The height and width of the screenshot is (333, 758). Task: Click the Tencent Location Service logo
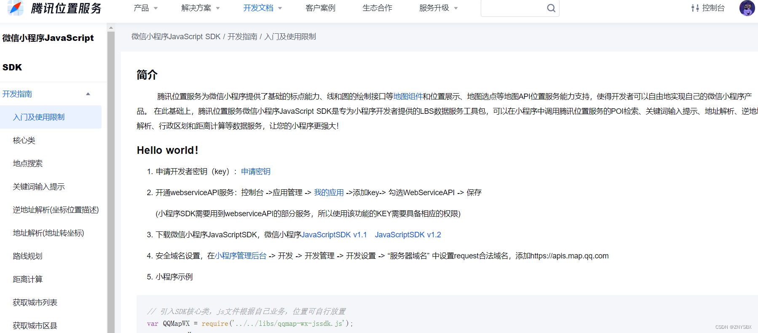coord(55,8)
